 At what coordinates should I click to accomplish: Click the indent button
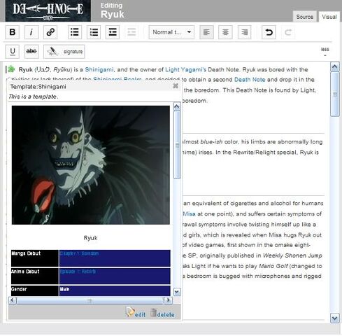(113, 32)
